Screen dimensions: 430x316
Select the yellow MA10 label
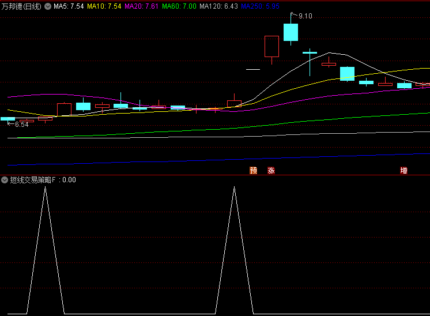click(x=104, y=6)
